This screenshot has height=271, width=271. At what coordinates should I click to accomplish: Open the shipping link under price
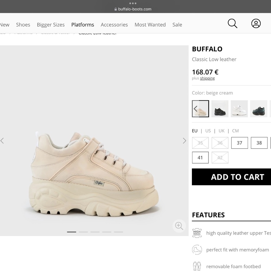pyautogui.click(x=207, y=78)
